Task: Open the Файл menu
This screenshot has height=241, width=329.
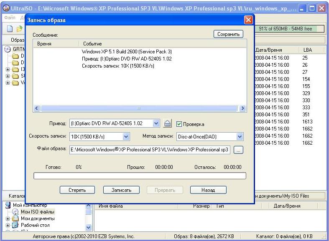Action: pos(10,18)
